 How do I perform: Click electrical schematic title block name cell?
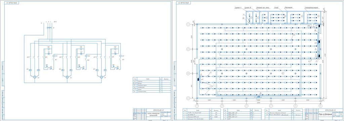(x=153, y=114)
